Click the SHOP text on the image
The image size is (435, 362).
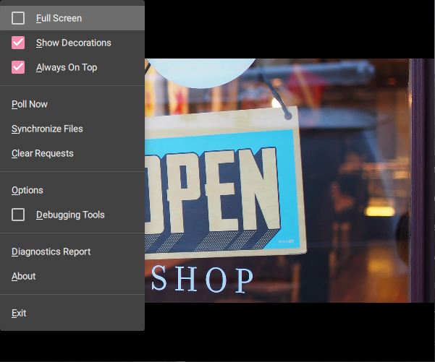pyautogui.click(x=203, y=279)
